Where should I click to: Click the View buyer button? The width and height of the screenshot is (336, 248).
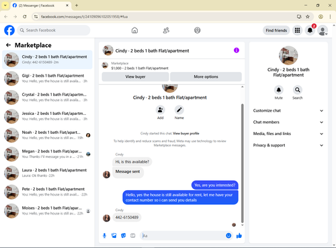point(135,77)
